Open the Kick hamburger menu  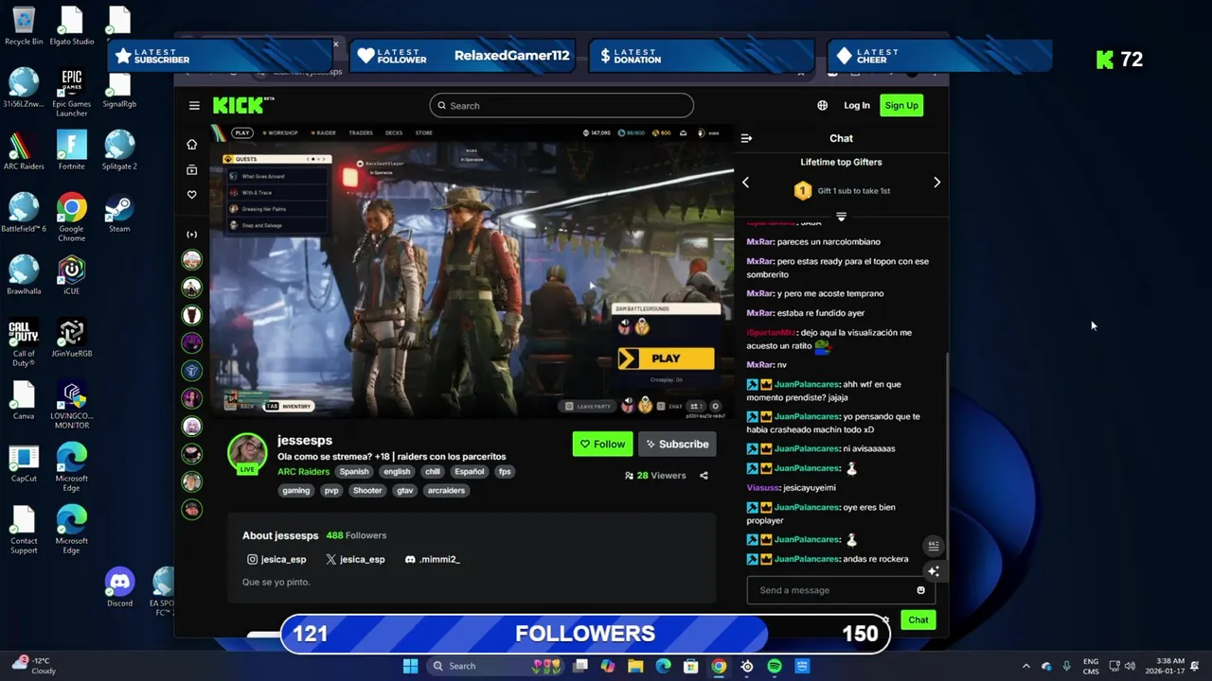point(194,106)
